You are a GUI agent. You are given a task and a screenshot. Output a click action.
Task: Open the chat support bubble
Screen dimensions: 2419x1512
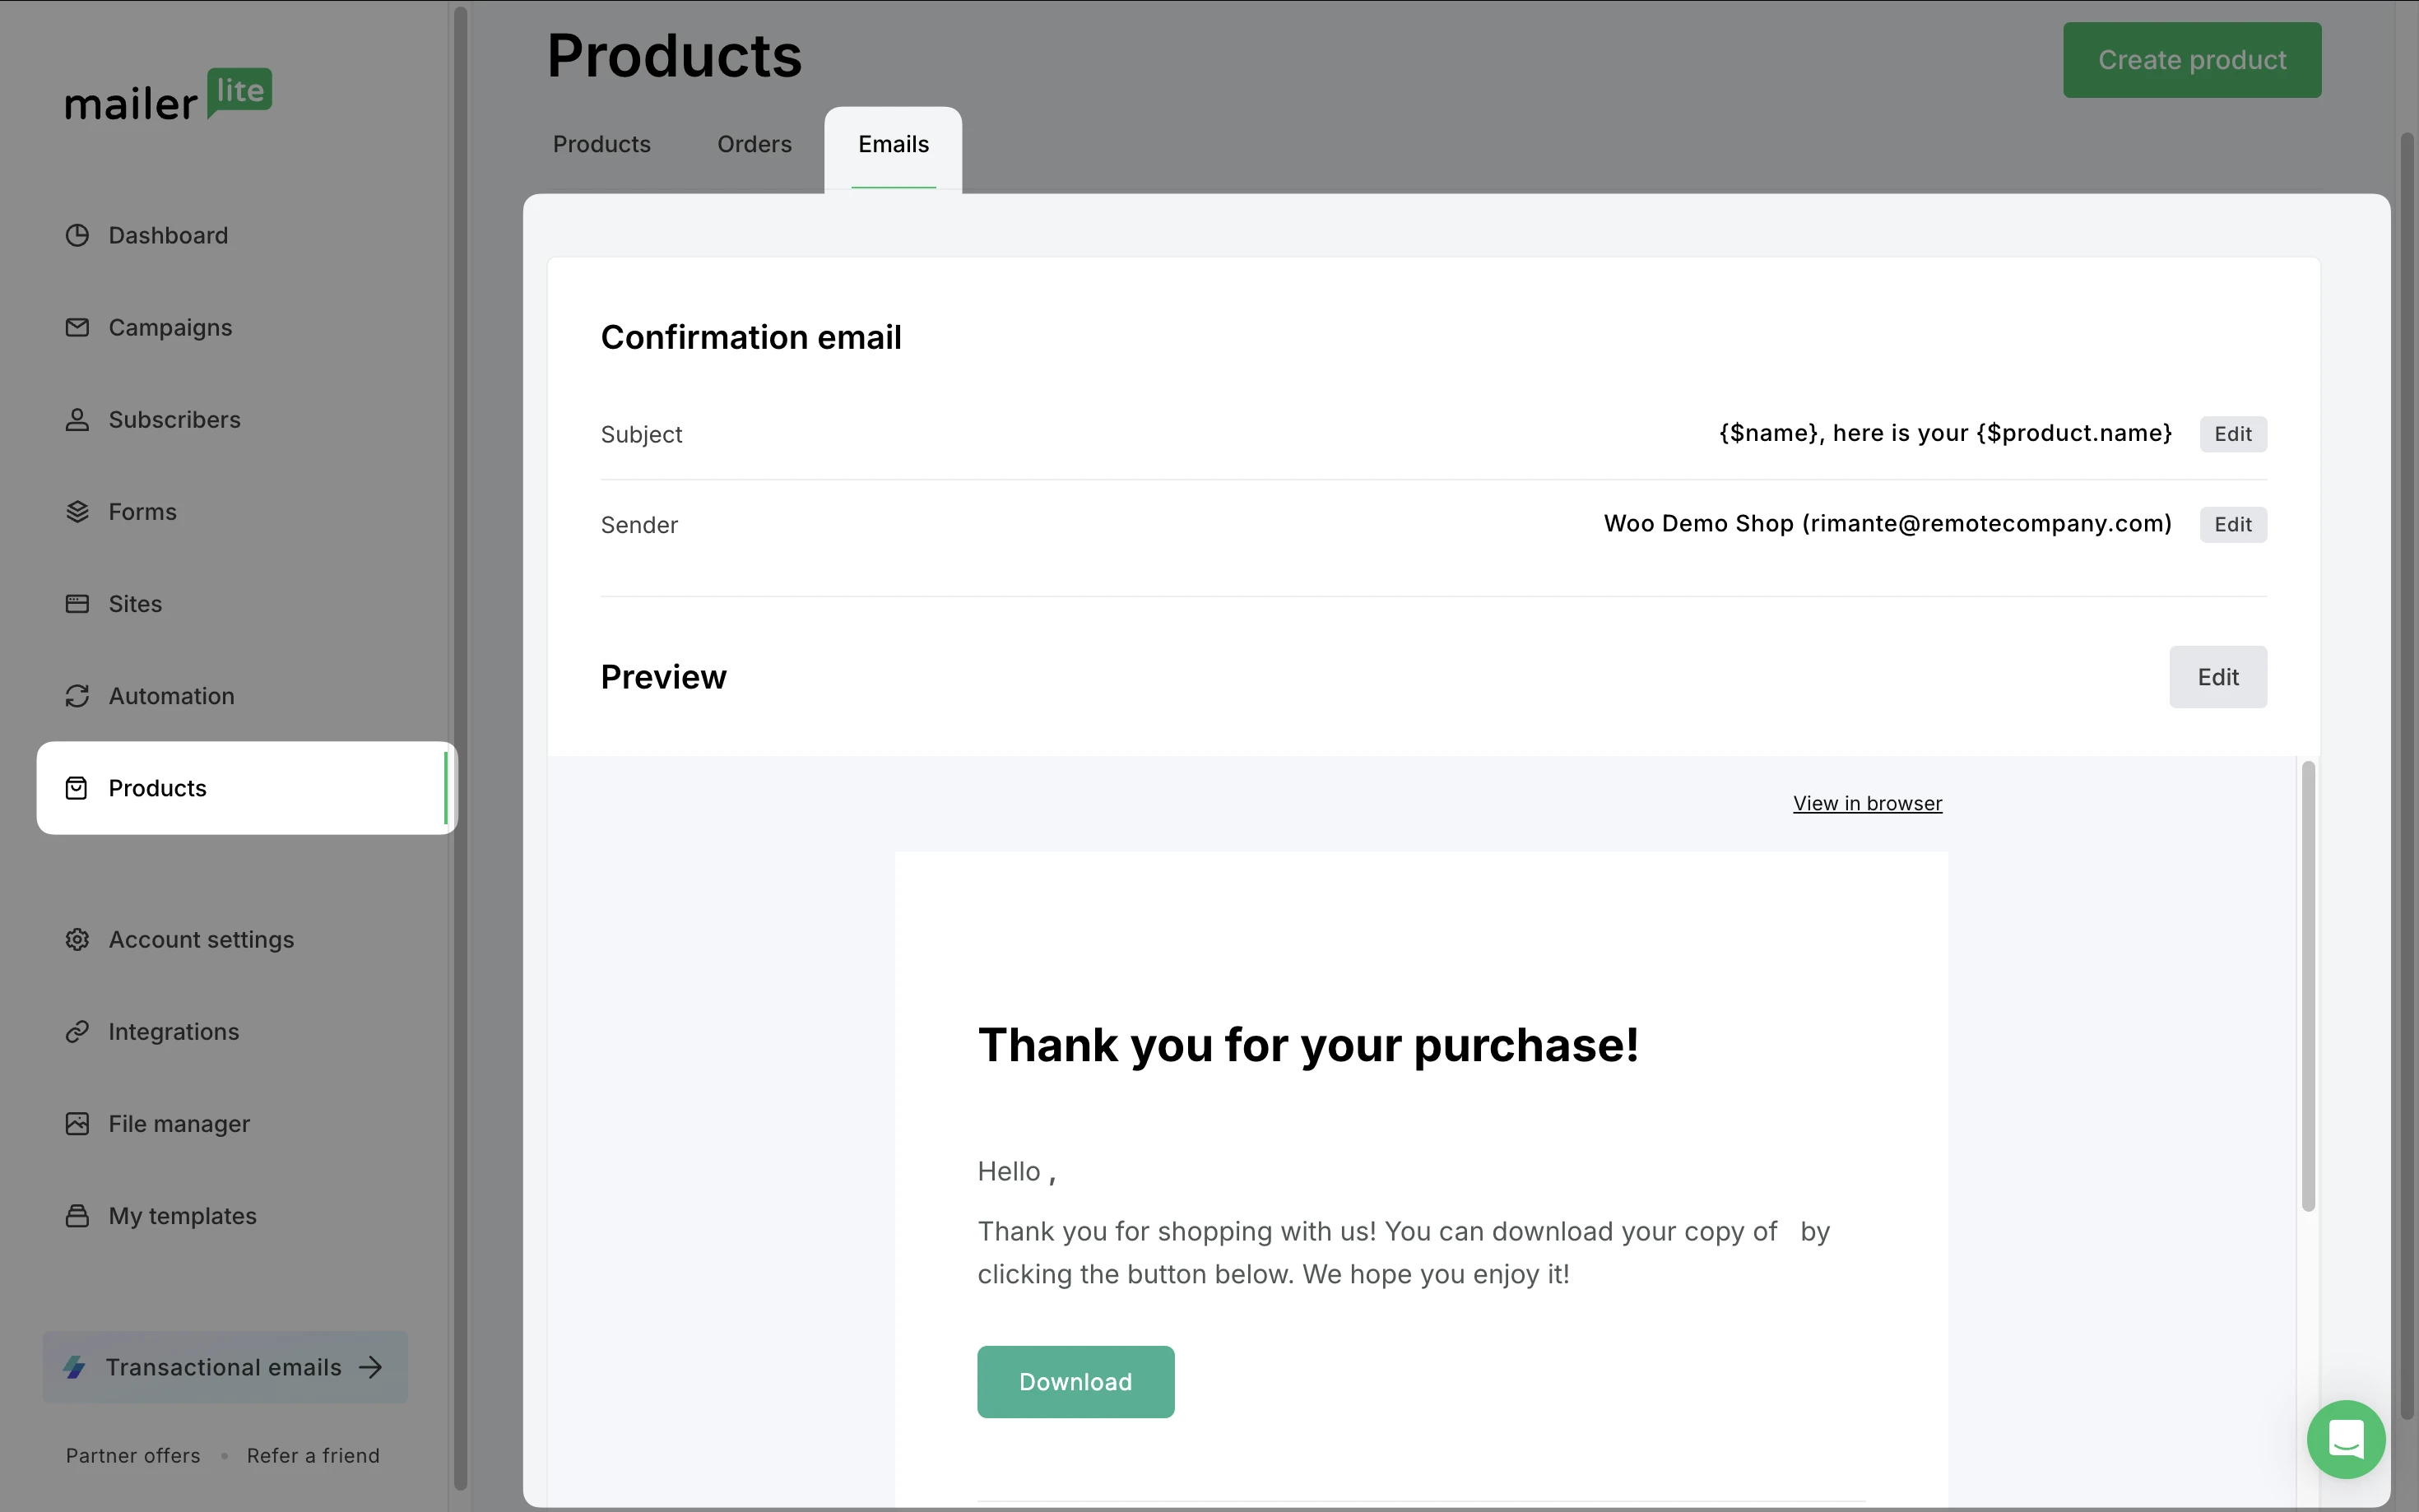2346,1440
